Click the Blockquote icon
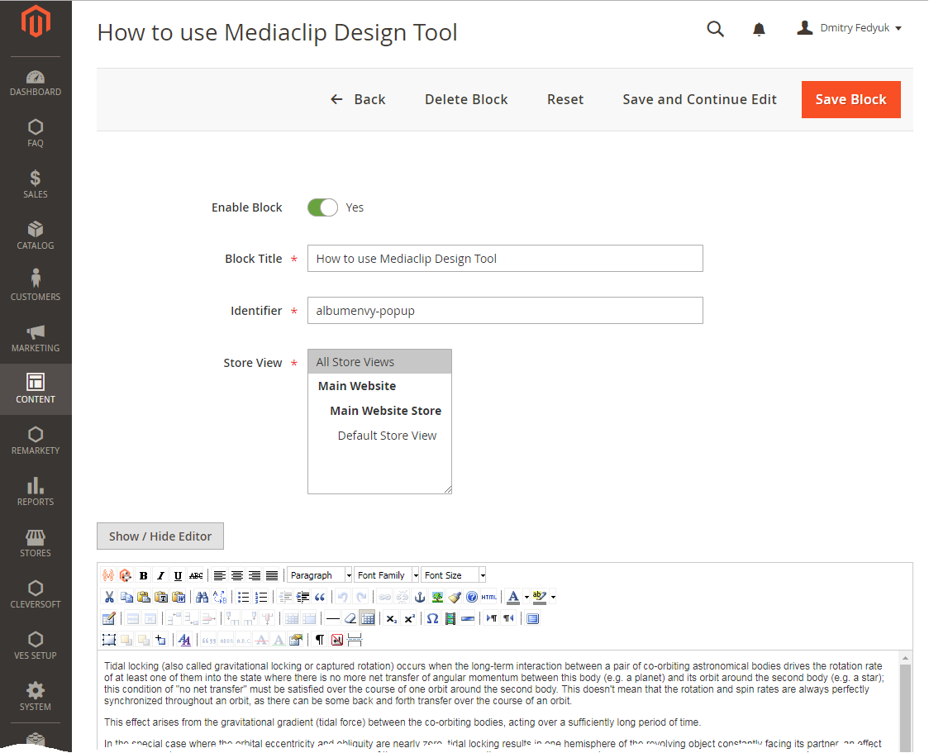The height and width of the screenshot is (753, 929). click(x=320, y=597)
